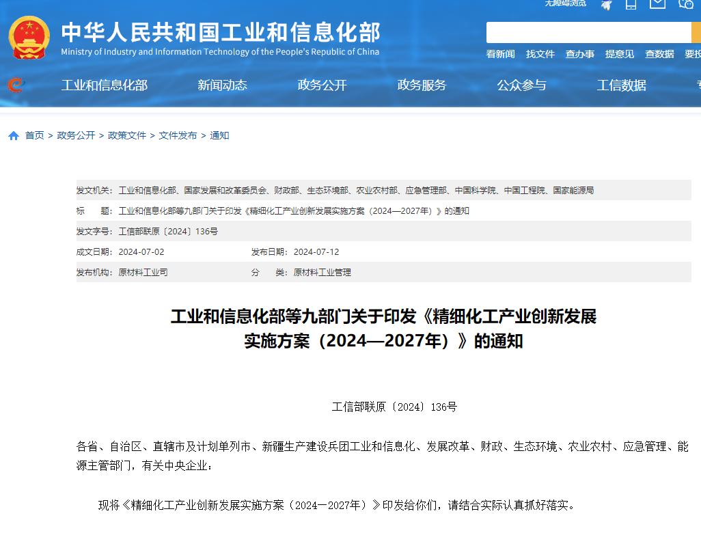
Task: Go to 政务公开 in the breadcrumb
Action: click(x=76, y=135)
